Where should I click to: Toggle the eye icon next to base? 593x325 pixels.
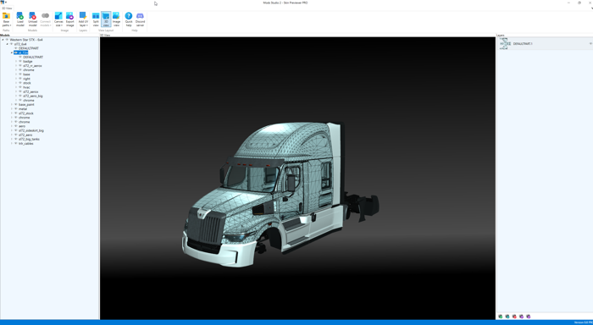[20, 74]
